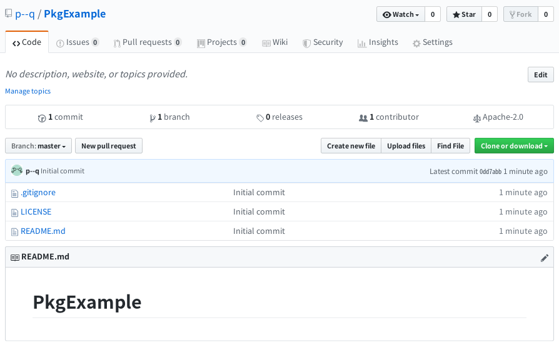Click the repository book icon beside p--q
559x348 pixels.
click(8, 14)
